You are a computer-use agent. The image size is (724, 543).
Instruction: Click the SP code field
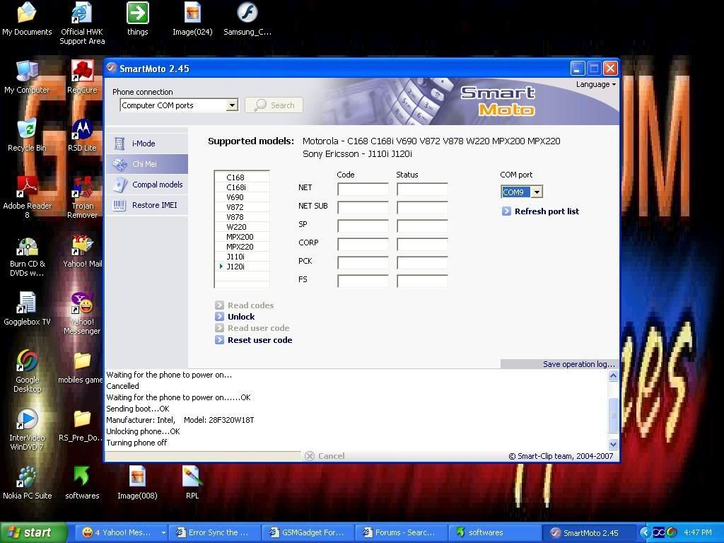[363, 226]
